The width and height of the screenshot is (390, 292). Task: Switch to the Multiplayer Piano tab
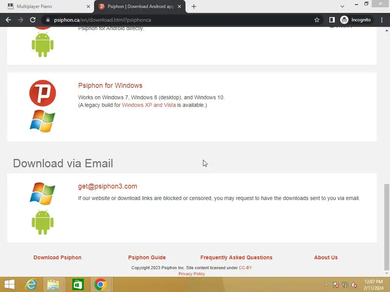pyautogui.click(x=47, y=6)
